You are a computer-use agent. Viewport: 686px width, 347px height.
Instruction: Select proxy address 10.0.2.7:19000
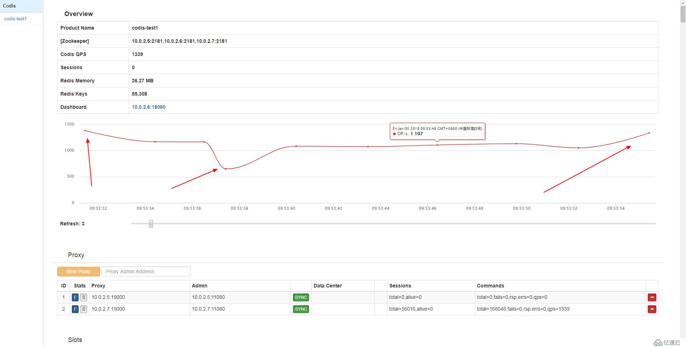pos(108,309)
